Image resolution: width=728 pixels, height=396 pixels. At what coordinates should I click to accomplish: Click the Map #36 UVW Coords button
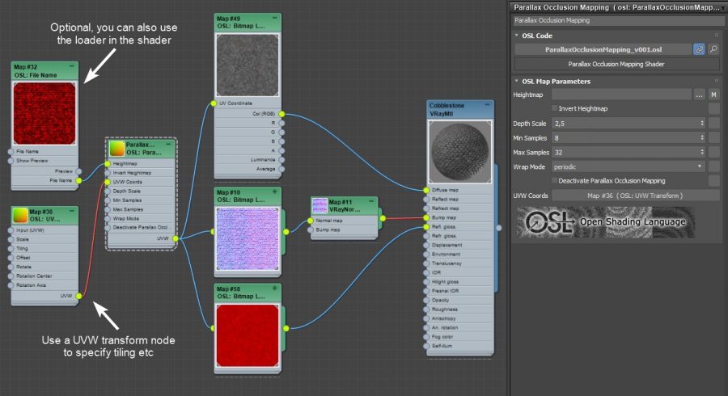pyautogui.click(x=636, y=196)
